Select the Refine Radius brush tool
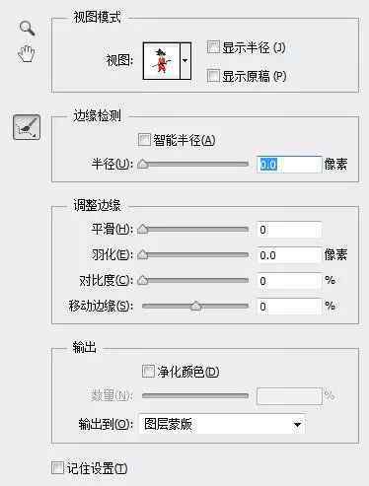Viewport: 369px width, 486px height. 27,127
